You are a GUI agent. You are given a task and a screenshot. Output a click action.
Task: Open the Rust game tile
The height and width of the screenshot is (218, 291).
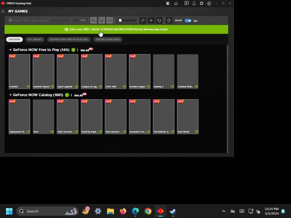coord(43,117)
